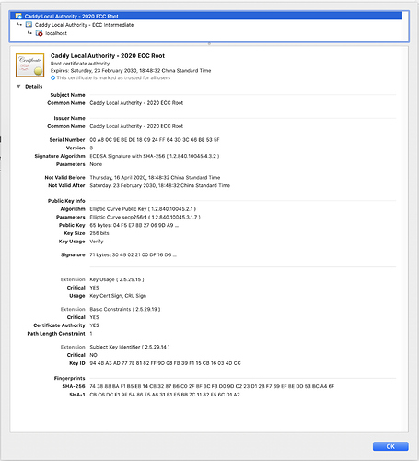Select the localhost certificate in the chain
This screenshot has width=419, height=461.
pyautogui.click(x=56, y=33)
